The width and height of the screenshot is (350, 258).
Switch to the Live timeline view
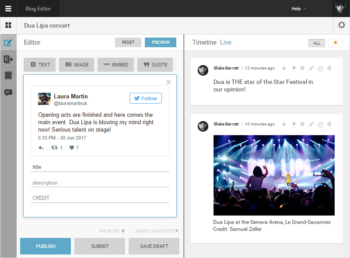pyautogui.click(x=226, y=42)
